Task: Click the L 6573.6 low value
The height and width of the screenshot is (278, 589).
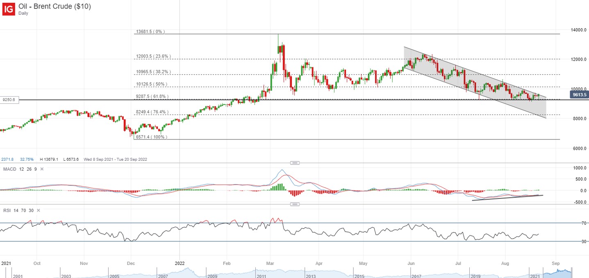Action: [x=71, y=159]
